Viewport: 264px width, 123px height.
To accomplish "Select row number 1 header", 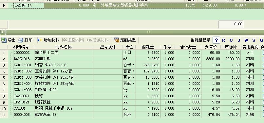I will click(4, 53).
